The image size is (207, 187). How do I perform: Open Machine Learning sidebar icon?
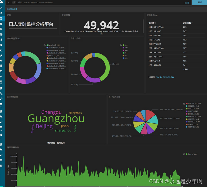click(1, 34)
